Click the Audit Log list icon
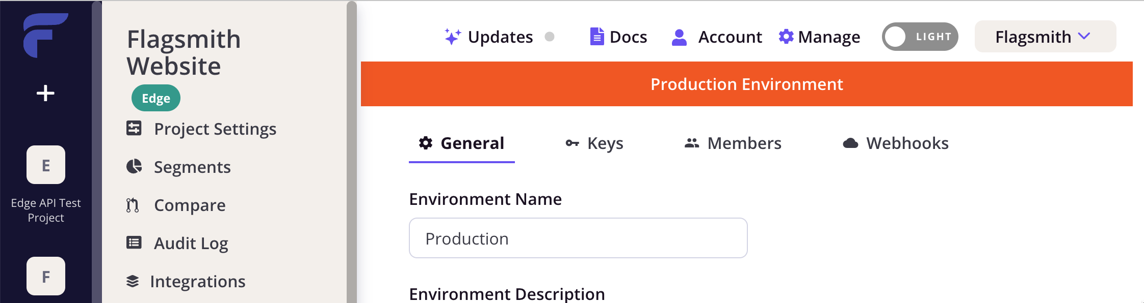Image resolution: width=1144 pixels, height=303 pixels. [134, 243]
